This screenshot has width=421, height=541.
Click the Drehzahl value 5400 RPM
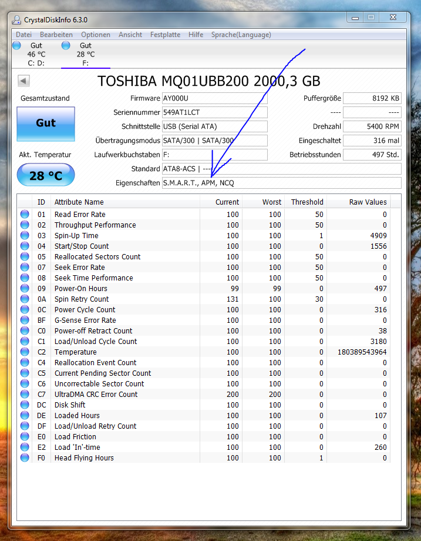[372, 126]
